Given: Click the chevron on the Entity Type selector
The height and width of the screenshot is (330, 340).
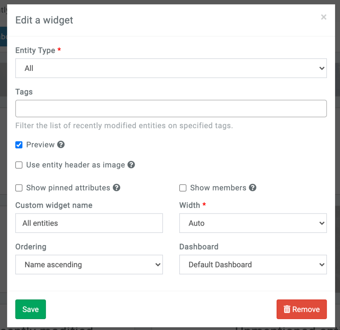Looking at the screenshot, I should pos(321,68).
